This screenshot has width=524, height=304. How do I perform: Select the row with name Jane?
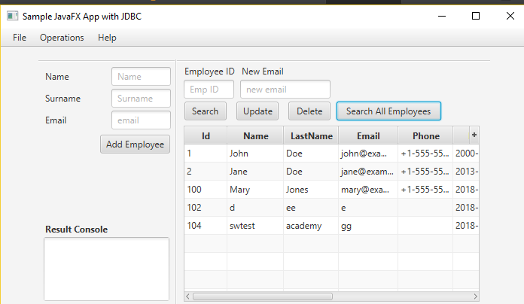click(331, 172)
